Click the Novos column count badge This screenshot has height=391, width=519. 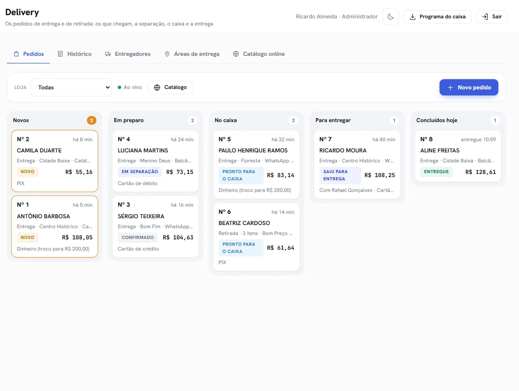coord(91,120)
